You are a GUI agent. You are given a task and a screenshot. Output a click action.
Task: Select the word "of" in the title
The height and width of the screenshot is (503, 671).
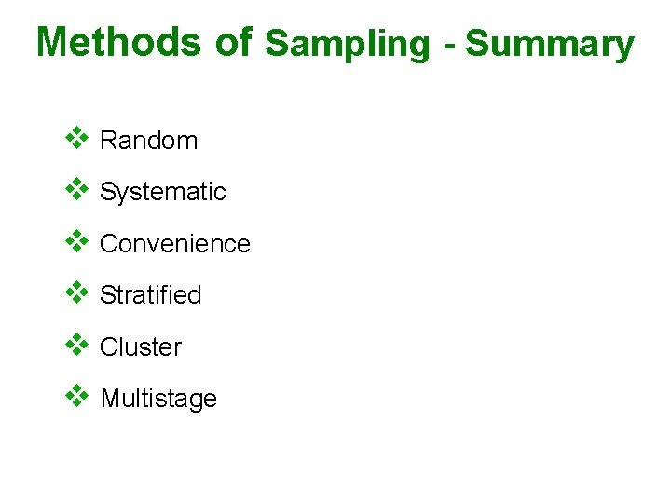(x=232, y=42)
